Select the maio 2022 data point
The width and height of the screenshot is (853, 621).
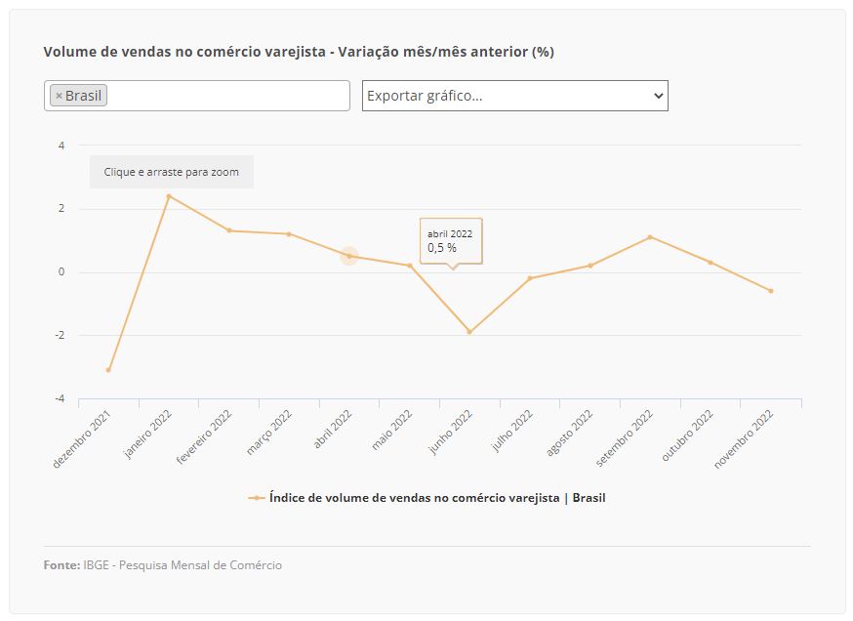410,266
